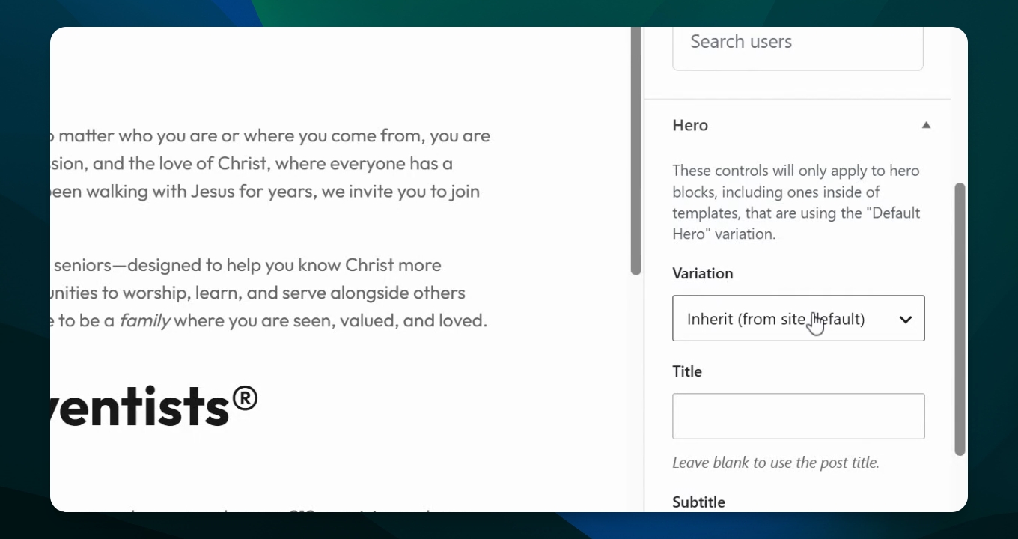Click the large 'ventists®' heading block

pos(154,405)
